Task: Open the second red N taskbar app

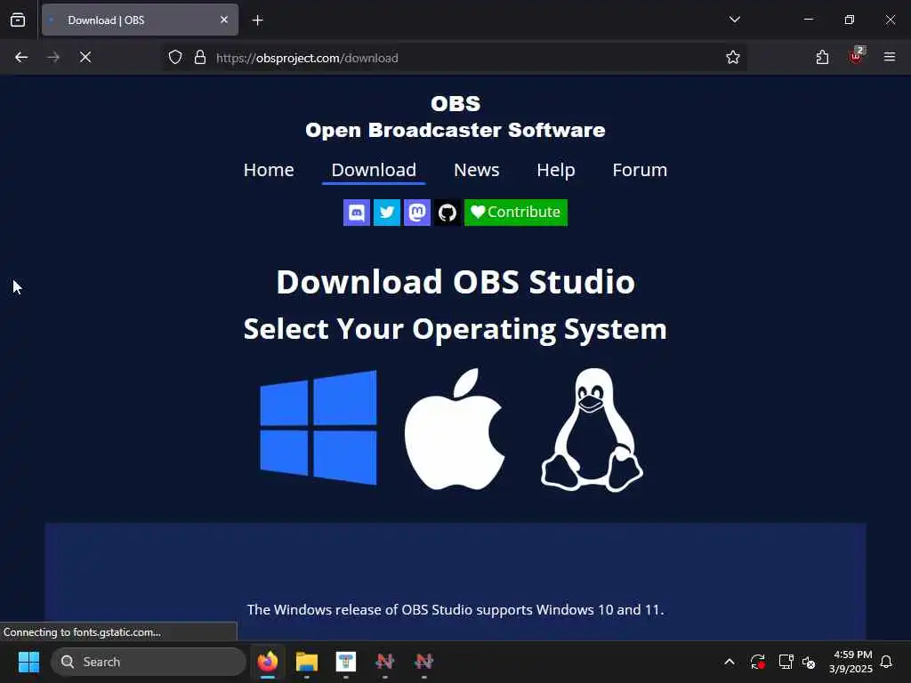Action: 424,662
